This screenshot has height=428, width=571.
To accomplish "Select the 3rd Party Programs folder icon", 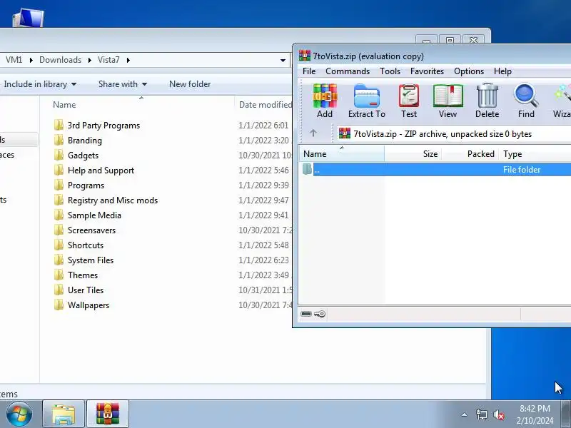I will tap(59, 126).
